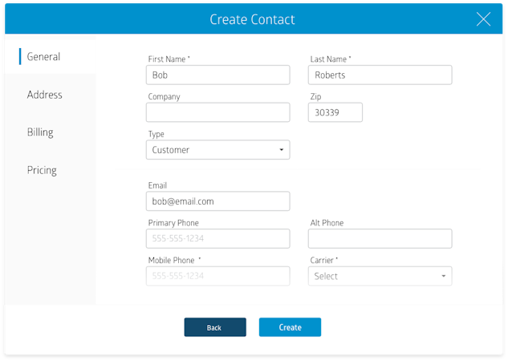The image size is (508, 361).
Task: Switch to the General tab
Action: (44, 57)
